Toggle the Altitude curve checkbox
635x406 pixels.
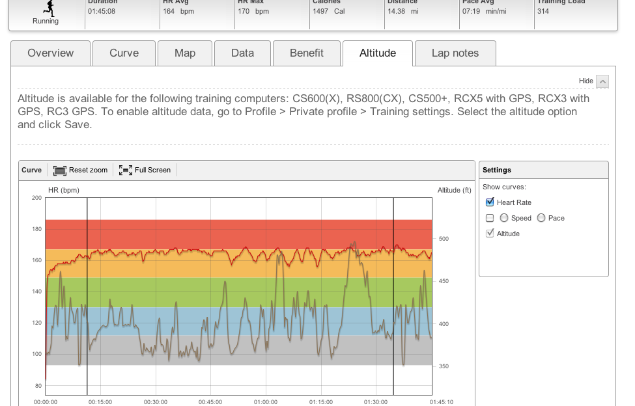click(x=490, y=234)
